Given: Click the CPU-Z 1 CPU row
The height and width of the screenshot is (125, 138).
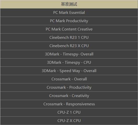Looking at the screenshot, I should [69, 112].
